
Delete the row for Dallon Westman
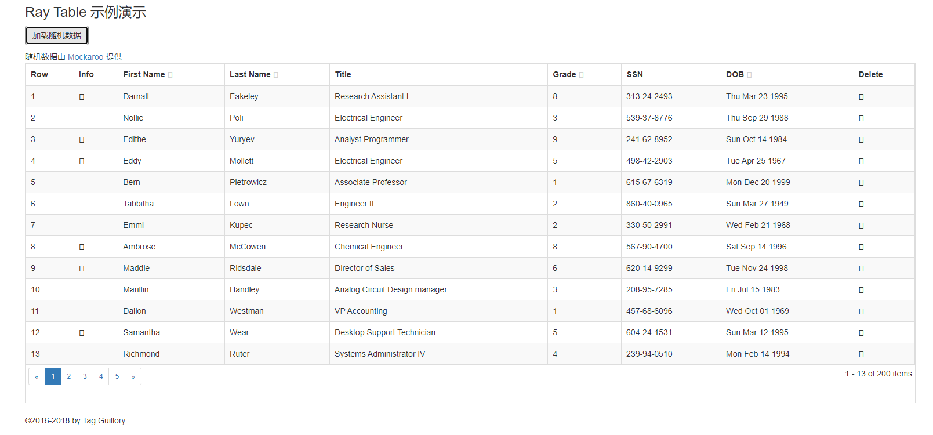pyautogui.click(x=861, y=311)
